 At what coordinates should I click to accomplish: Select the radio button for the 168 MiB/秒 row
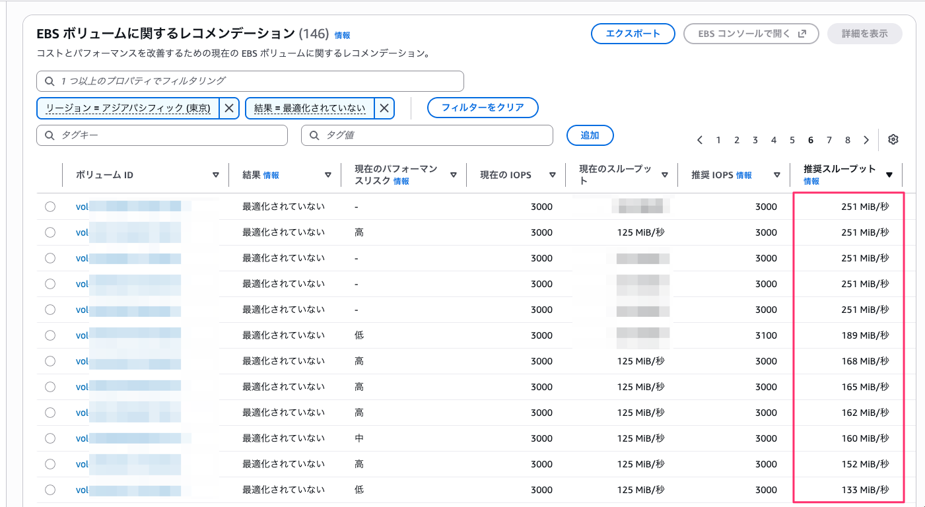(50, 361)
